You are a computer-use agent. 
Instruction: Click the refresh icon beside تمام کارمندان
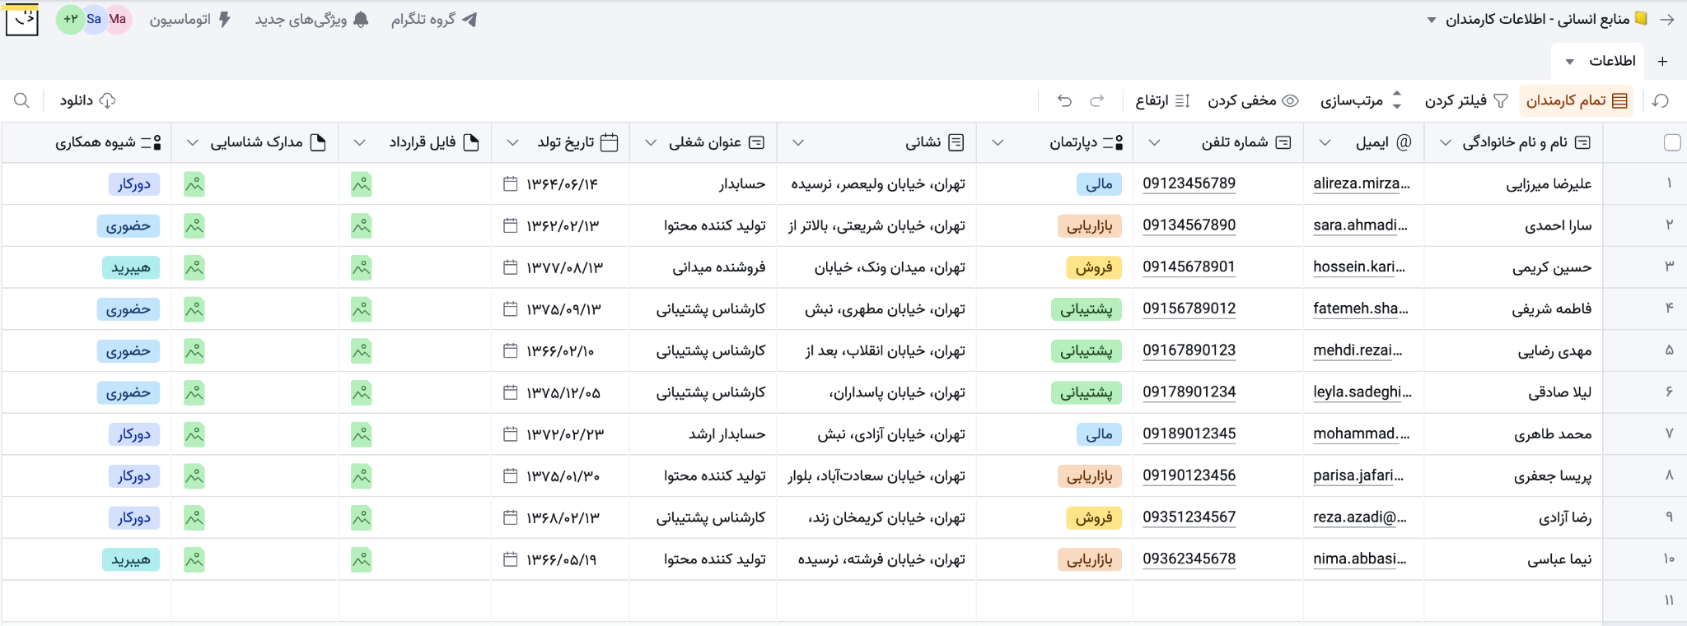point(1661,100)
